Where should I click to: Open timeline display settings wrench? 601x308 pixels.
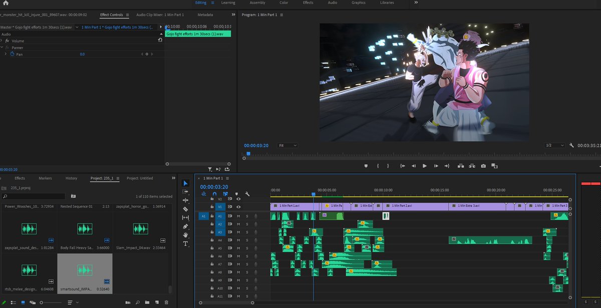tap(247, 194)
